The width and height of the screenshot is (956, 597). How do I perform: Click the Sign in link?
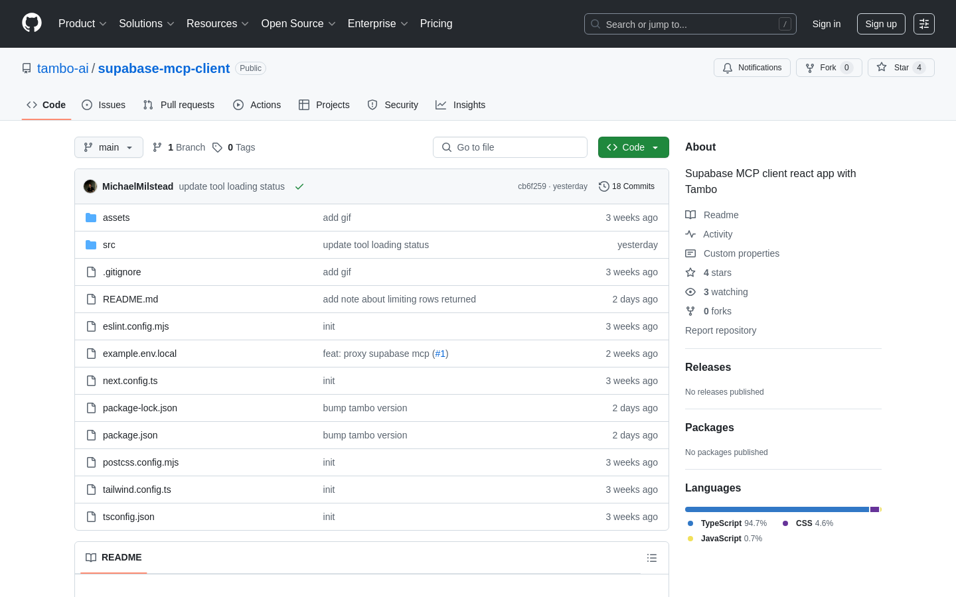pos(827,24)
